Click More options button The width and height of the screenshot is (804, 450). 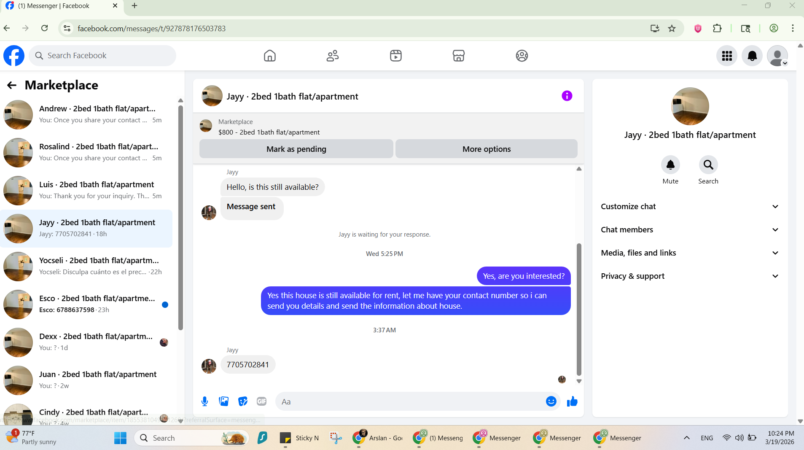pyautogui.click(x=486, y=149)
